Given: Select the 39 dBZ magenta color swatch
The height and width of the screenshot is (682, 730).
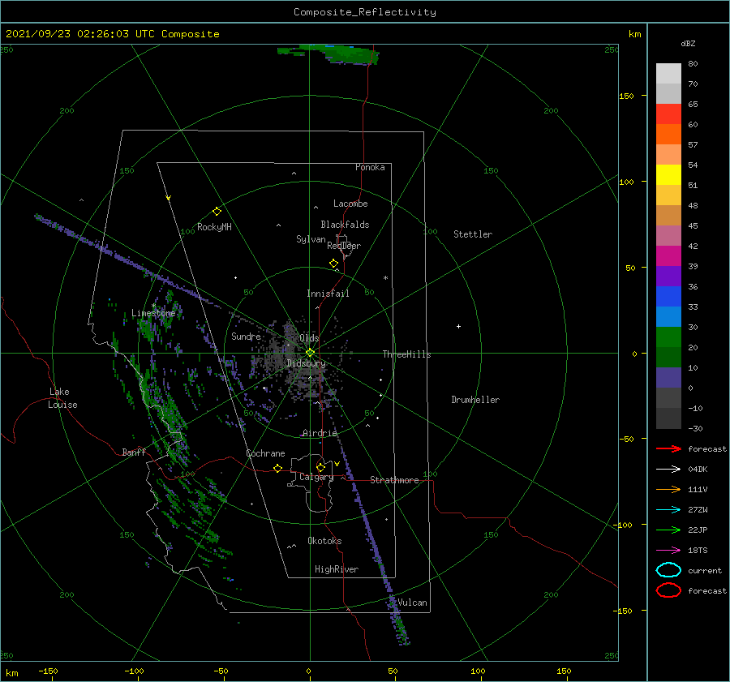Looking at the screenshot, I should tap(668, 255).
